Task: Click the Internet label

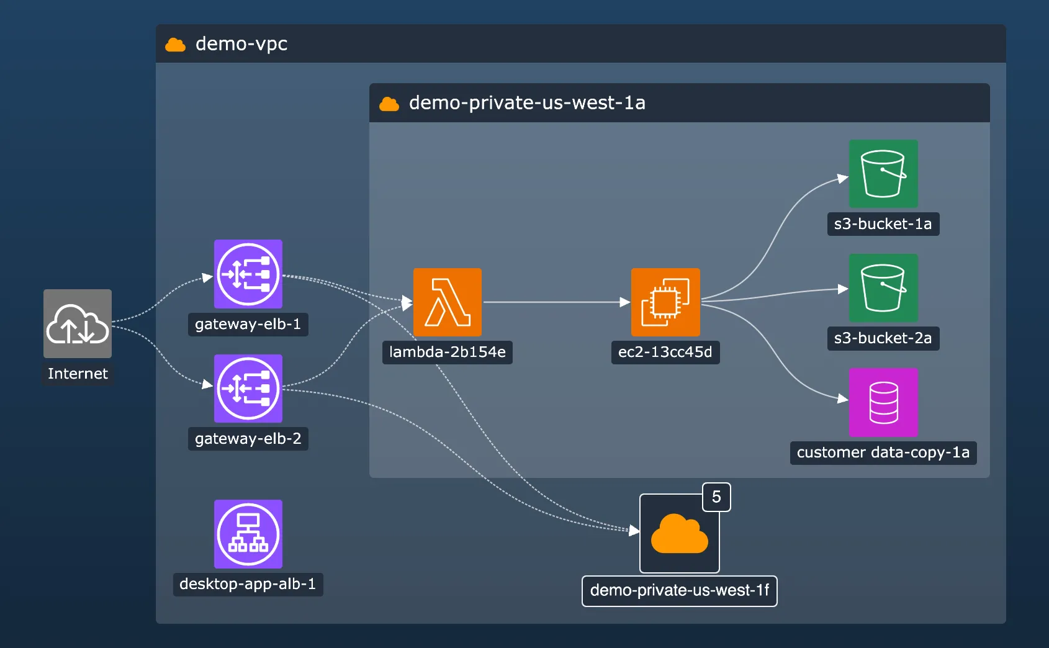Action: [x=78, y=374]
